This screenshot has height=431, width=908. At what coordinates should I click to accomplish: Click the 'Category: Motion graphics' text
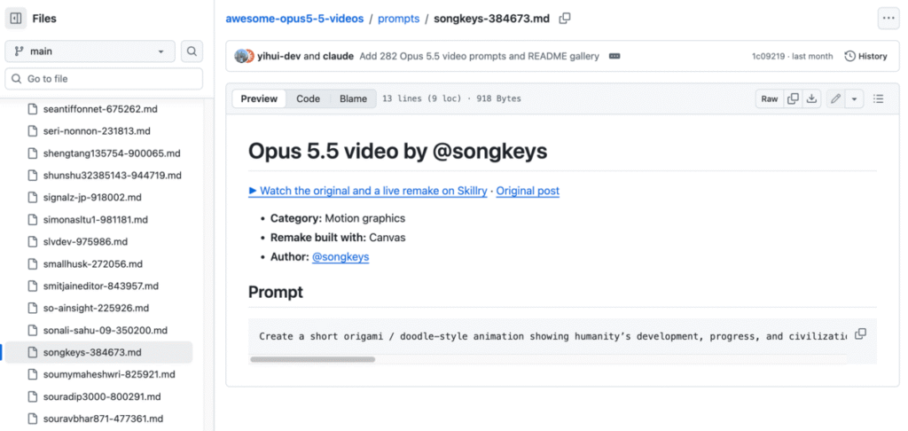tap(338, 218)
